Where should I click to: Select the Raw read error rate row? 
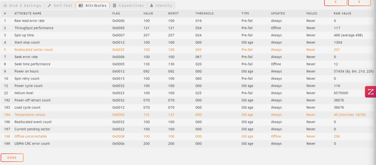(x=188, y=21)
